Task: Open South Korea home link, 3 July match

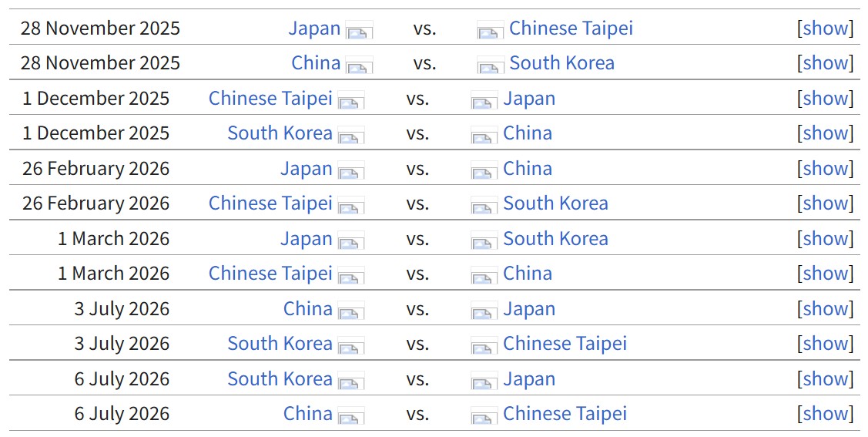Action: click(280, 344)
